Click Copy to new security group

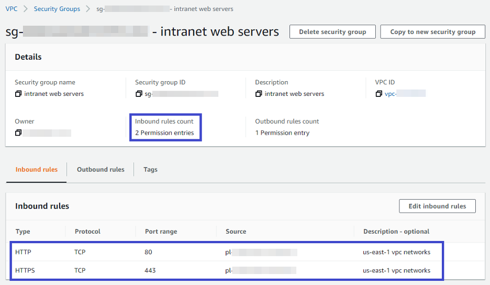tap(433, 31)
